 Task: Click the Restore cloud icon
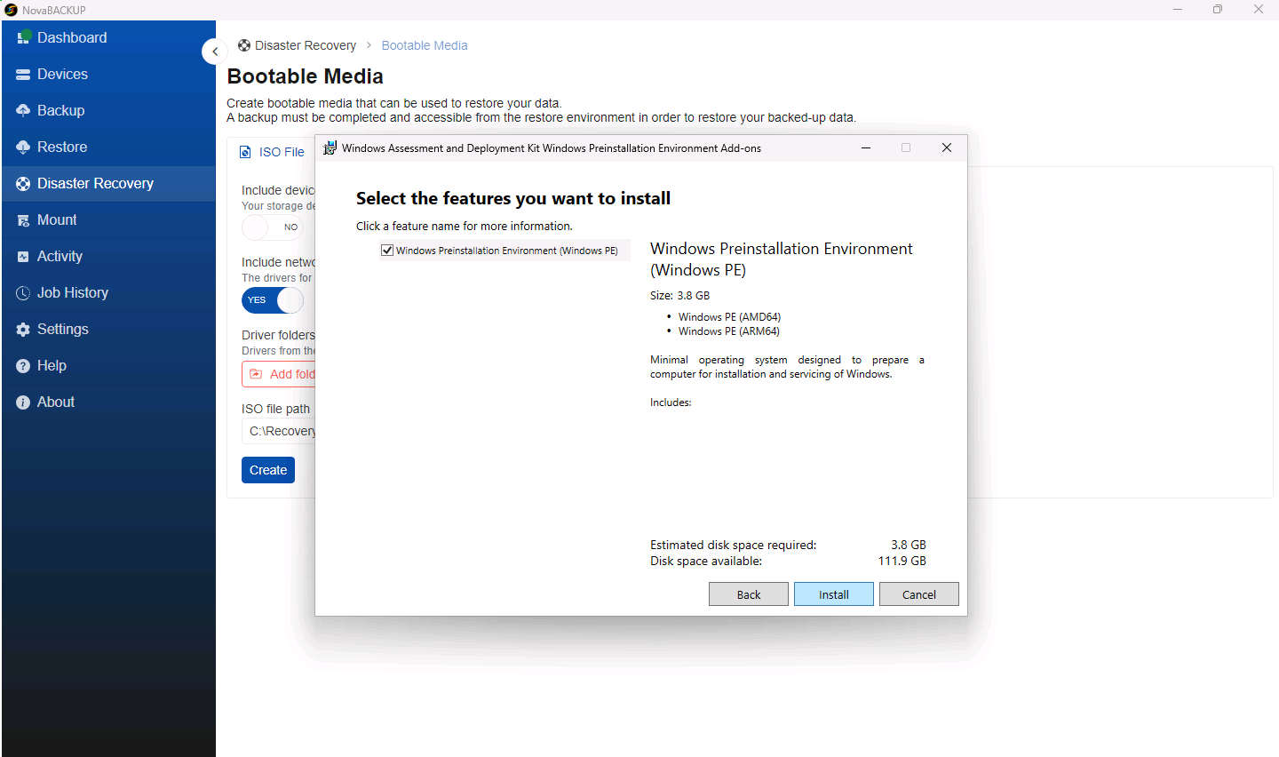pyautogui.click(x=23, y=147)
